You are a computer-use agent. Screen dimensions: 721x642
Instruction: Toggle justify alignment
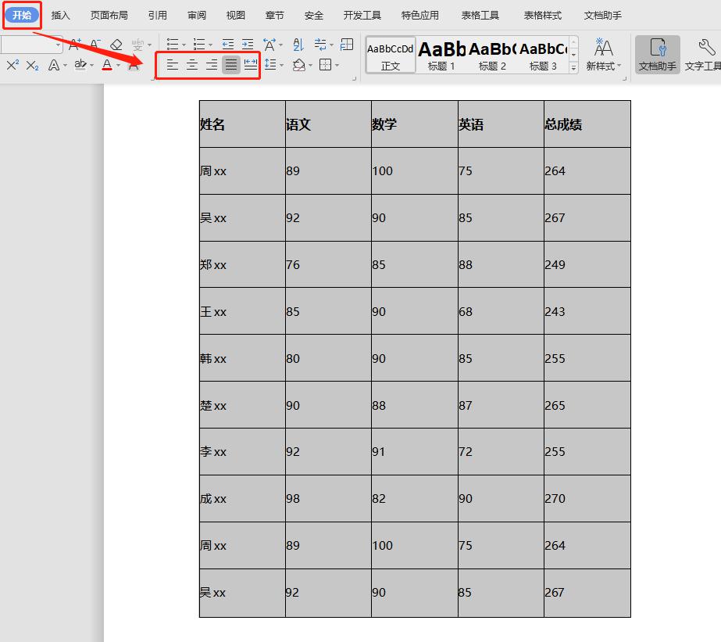(231, 65)
